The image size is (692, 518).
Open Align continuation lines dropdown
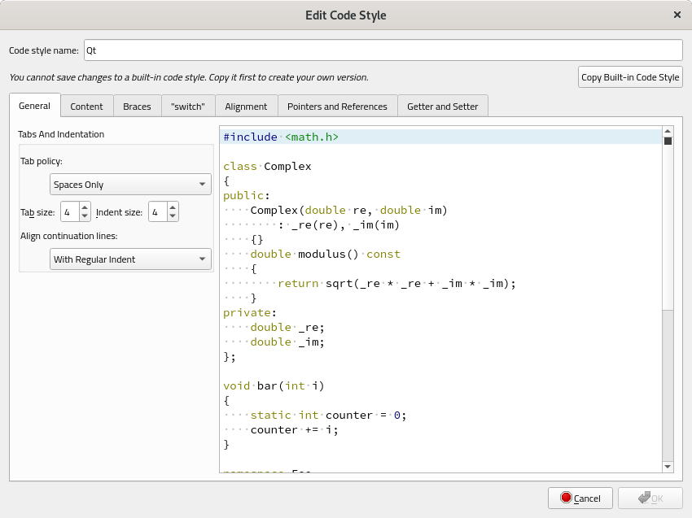130,259
